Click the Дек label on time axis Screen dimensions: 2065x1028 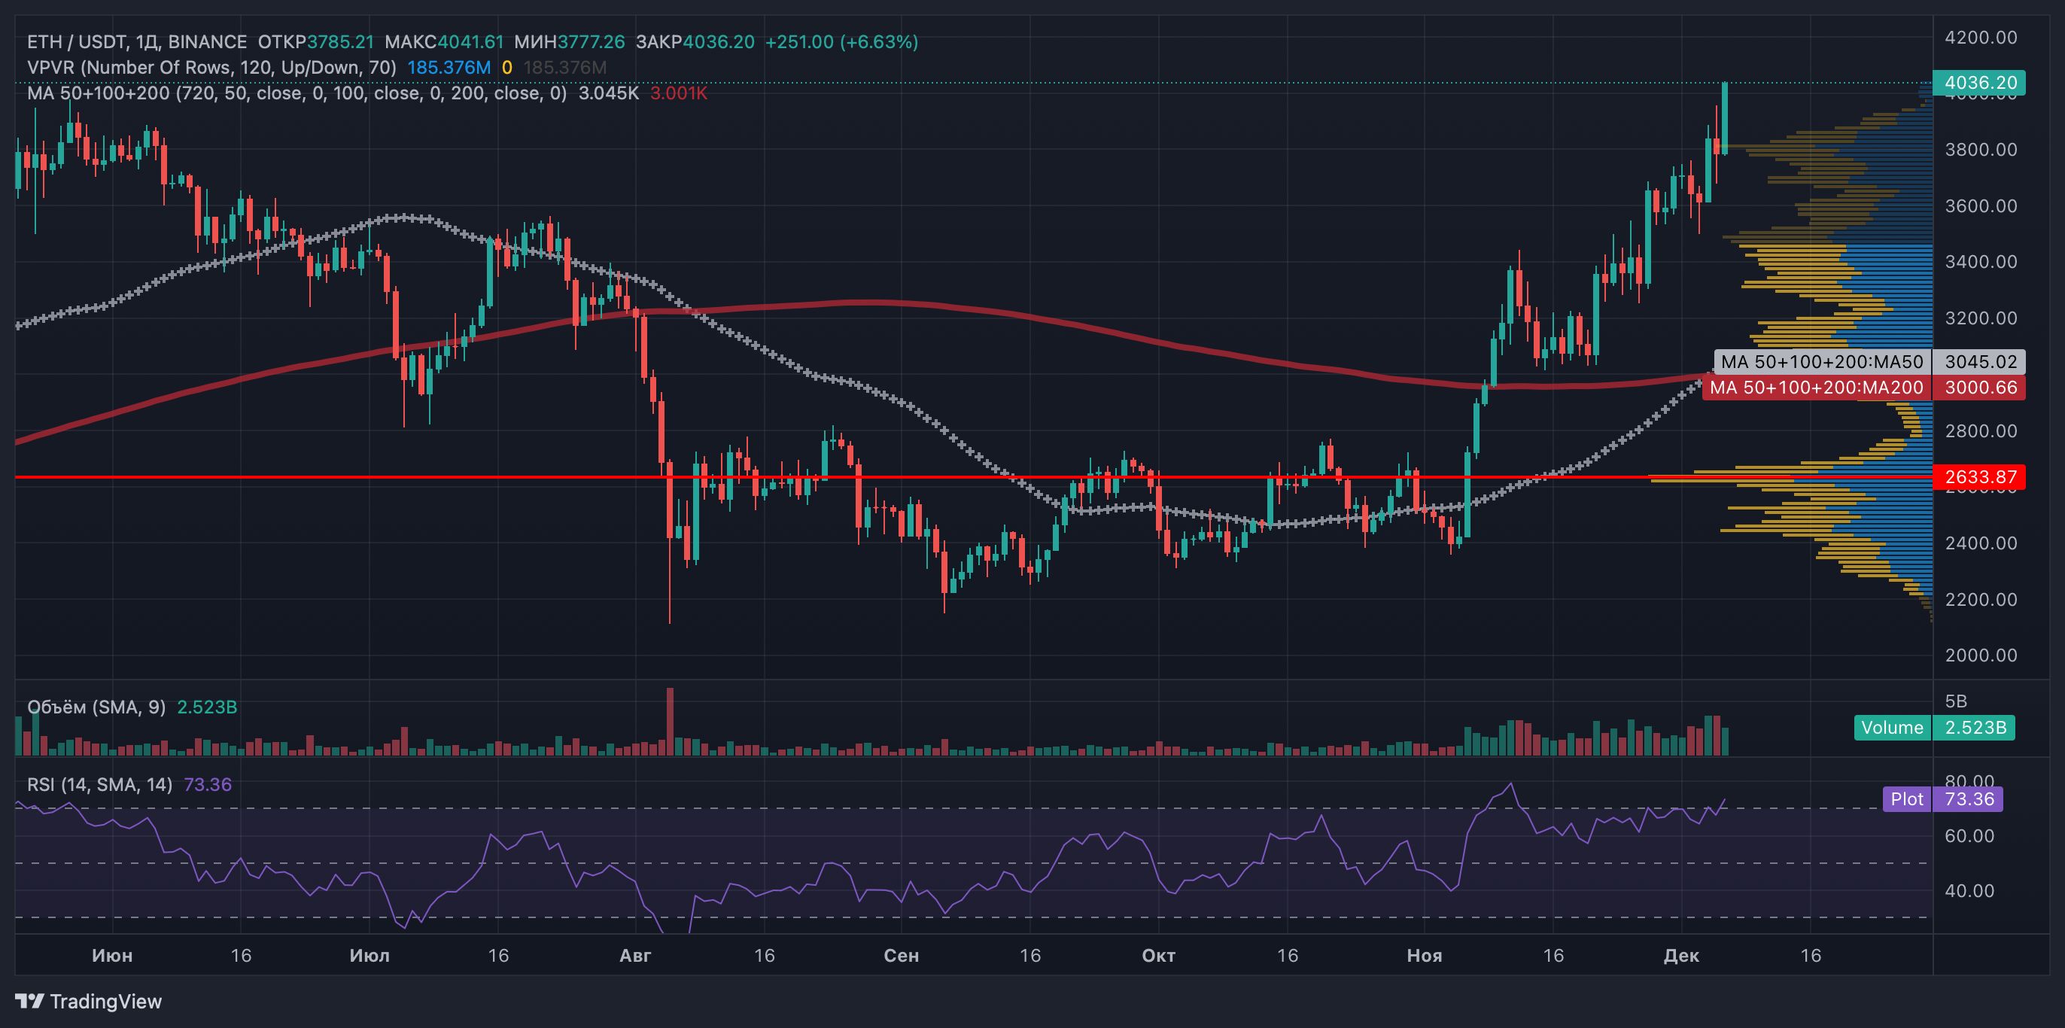1681,955
